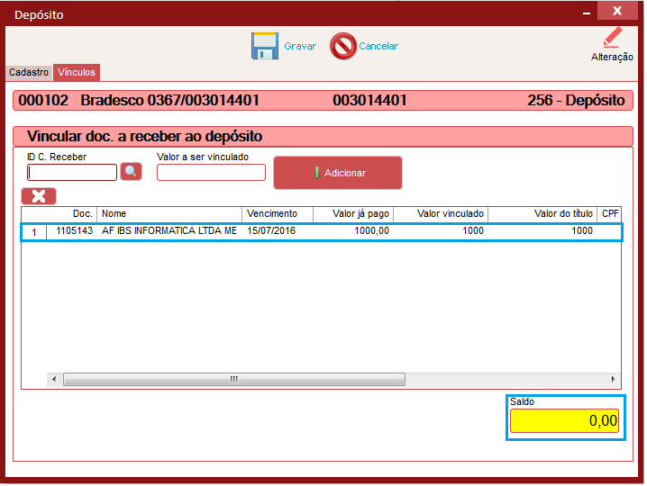Screen dimensions: 647x486
Task: Click the grid horizontal scrollbar thumb
Action: pyautogui.click(x=234, y=379)
